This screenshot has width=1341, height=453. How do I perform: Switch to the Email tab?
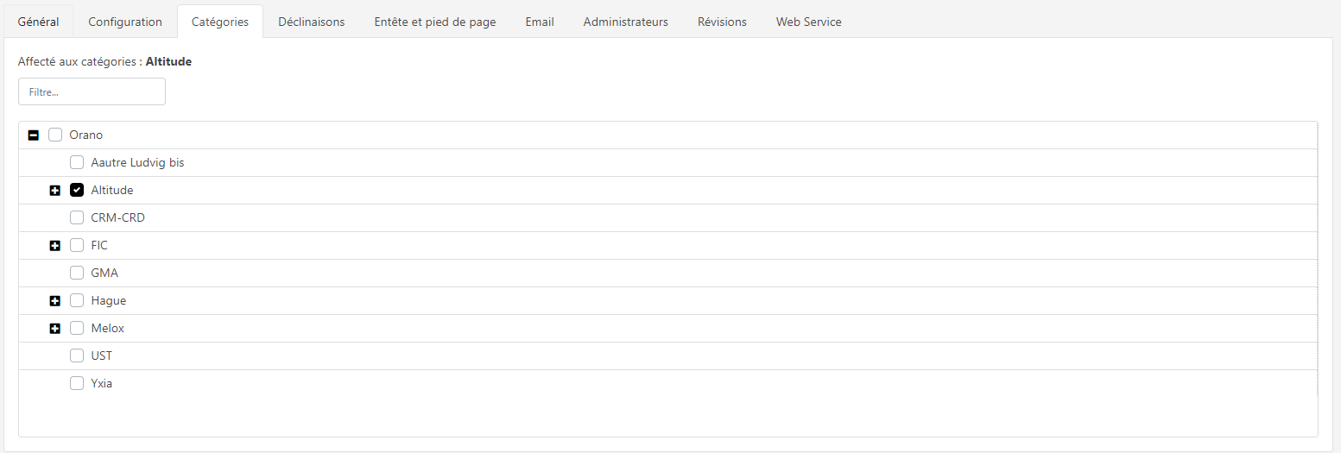540,22
